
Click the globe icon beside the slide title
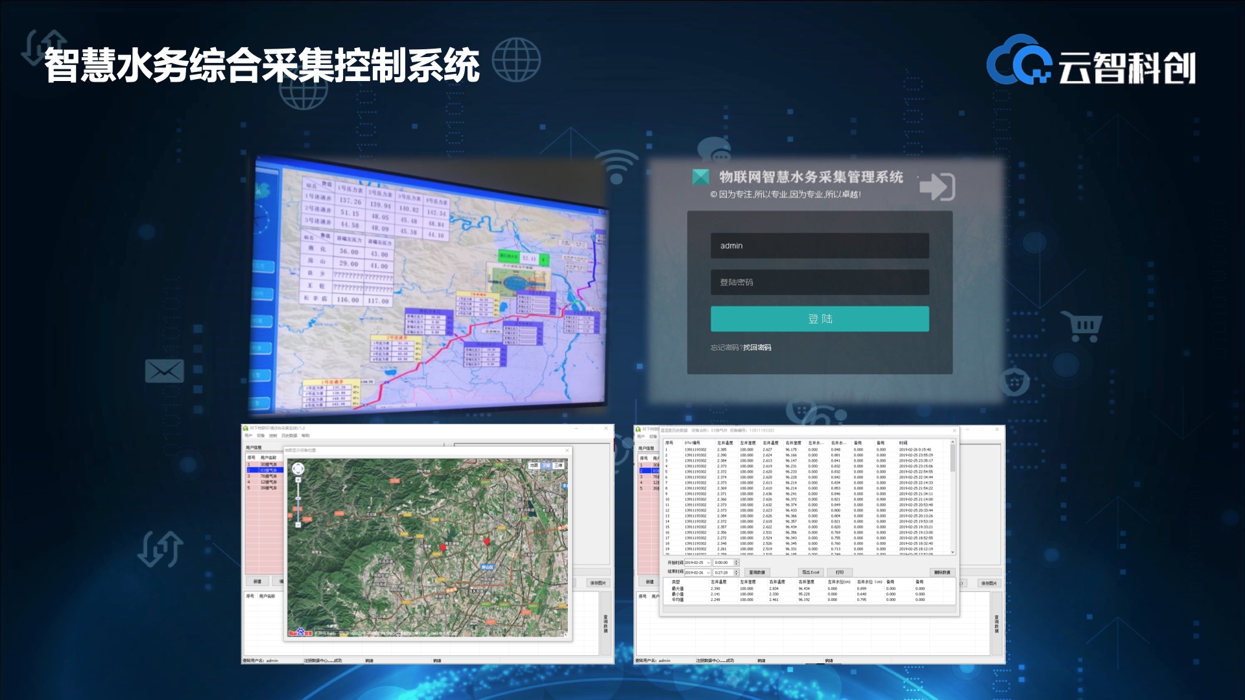click(516, 60)
